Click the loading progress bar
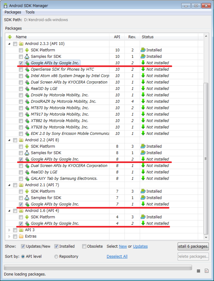 tap(98, 268)
